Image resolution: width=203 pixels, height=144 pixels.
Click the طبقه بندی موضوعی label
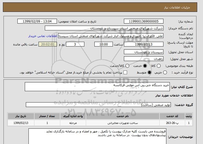pos(179,66)
